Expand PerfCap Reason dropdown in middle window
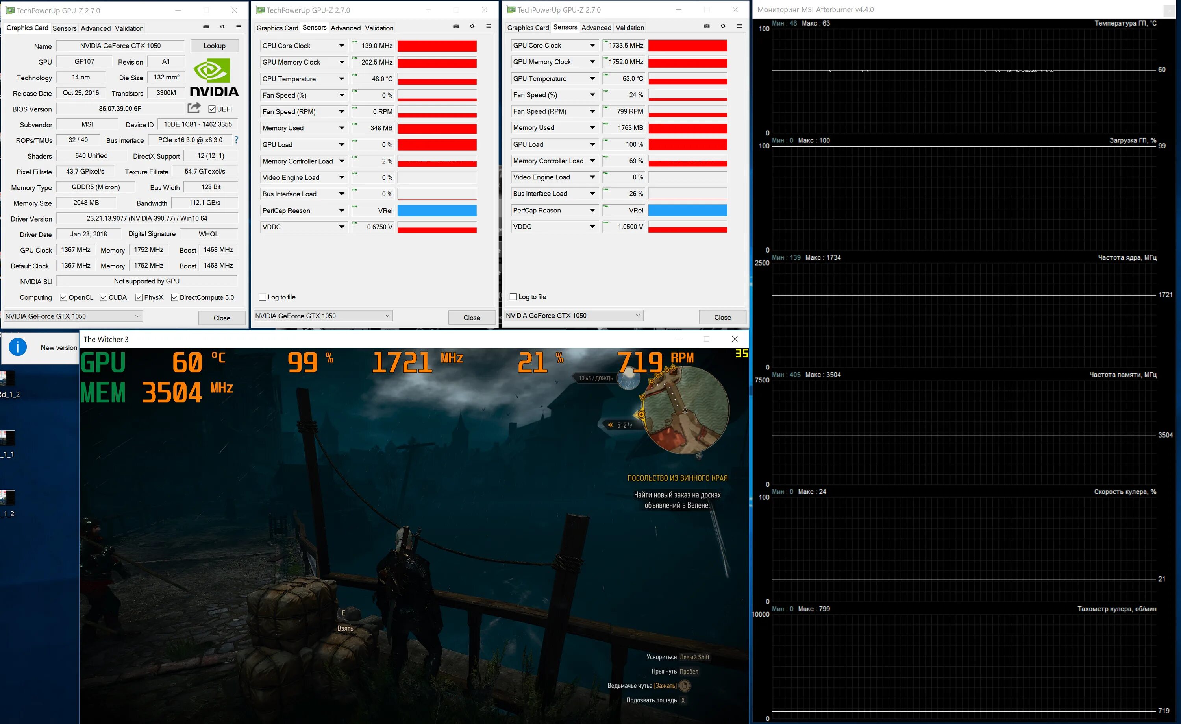 pyautogui.click(x=342, y=211)
